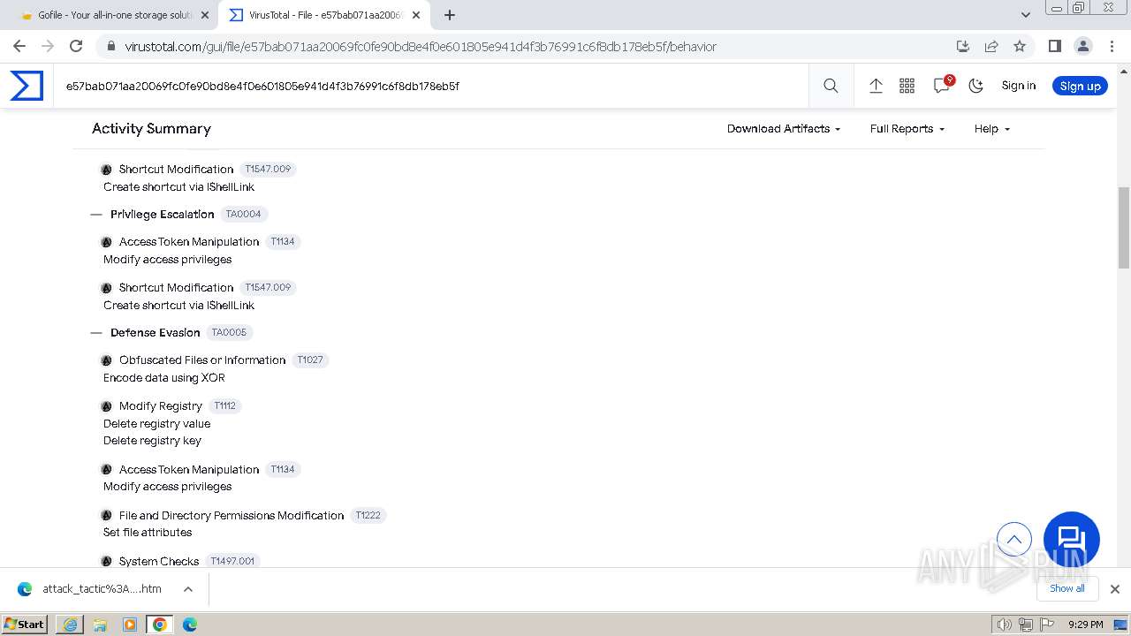The image size is (1131, 636).
Task: Open the notifications comment icon
Action: click(x=942, y=85)
